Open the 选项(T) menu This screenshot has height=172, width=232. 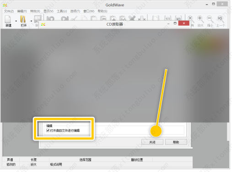point(75,11)
